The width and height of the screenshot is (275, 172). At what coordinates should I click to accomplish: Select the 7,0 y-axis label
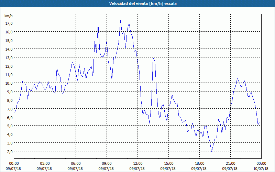(x=10, y=109)
